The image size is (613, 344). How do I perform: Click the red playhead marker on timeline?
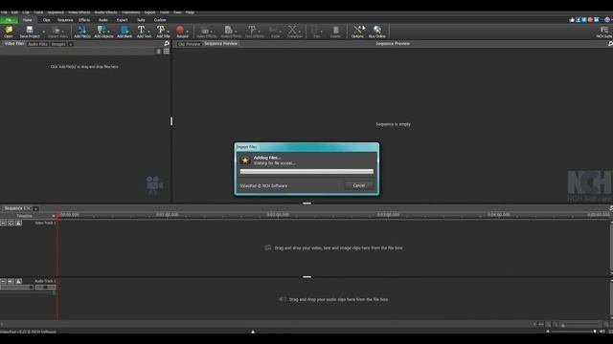coord(57,215)
